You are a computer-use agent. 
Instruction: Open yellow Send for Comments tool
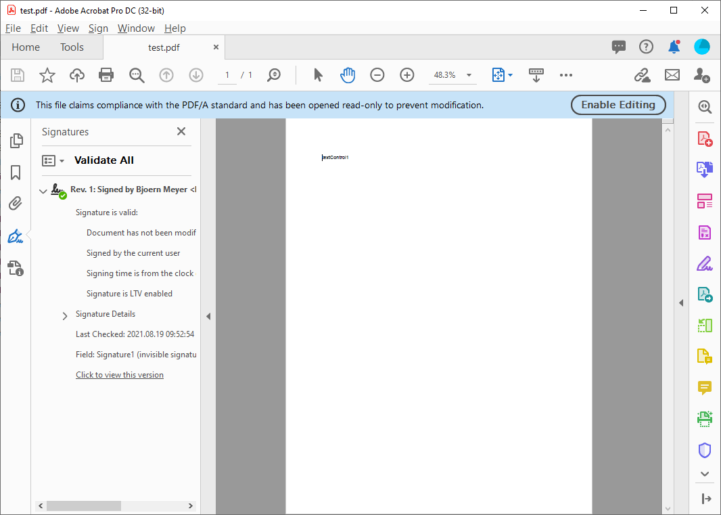pyautogui.click(x=705, y=356)
